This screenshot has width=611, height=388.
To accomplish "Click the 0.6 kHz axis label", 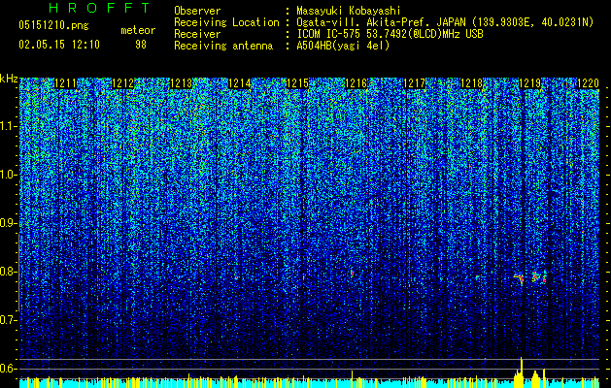I will coord(9,369).
